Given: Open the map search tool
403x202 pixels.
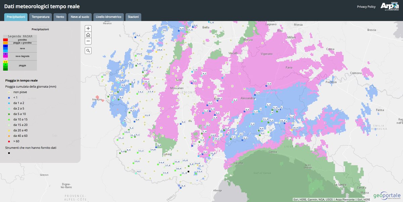Looking at the screenshot, I should click(x=88, y=50).
